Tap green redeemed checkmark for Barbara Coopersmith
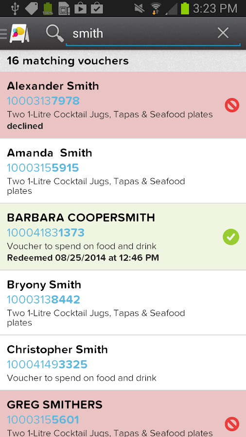Screen dimensions: 246x437 coord(231,237)
